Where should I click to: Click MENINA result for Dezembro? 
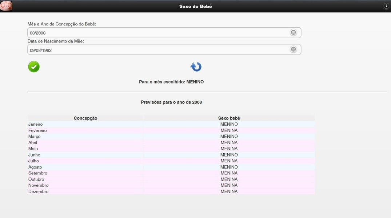pos(229,191)
